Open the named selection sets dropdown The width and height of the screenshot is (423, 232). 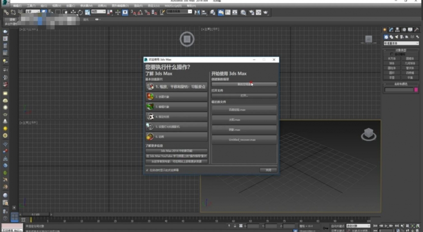pyautogui.click(x=180, y=12)
